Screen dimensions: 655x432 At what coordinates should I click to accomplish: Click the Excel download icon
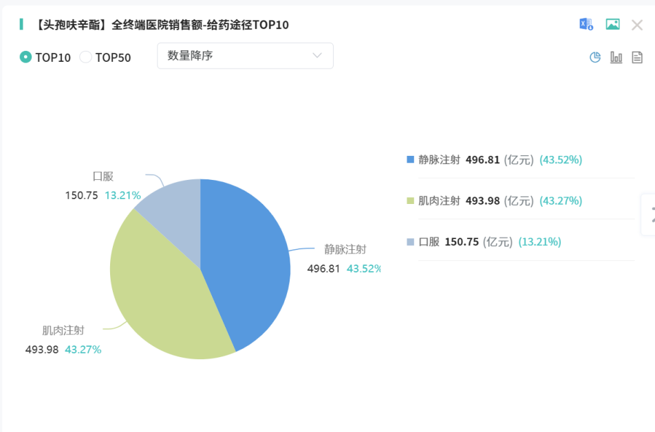tap(586, 24)
